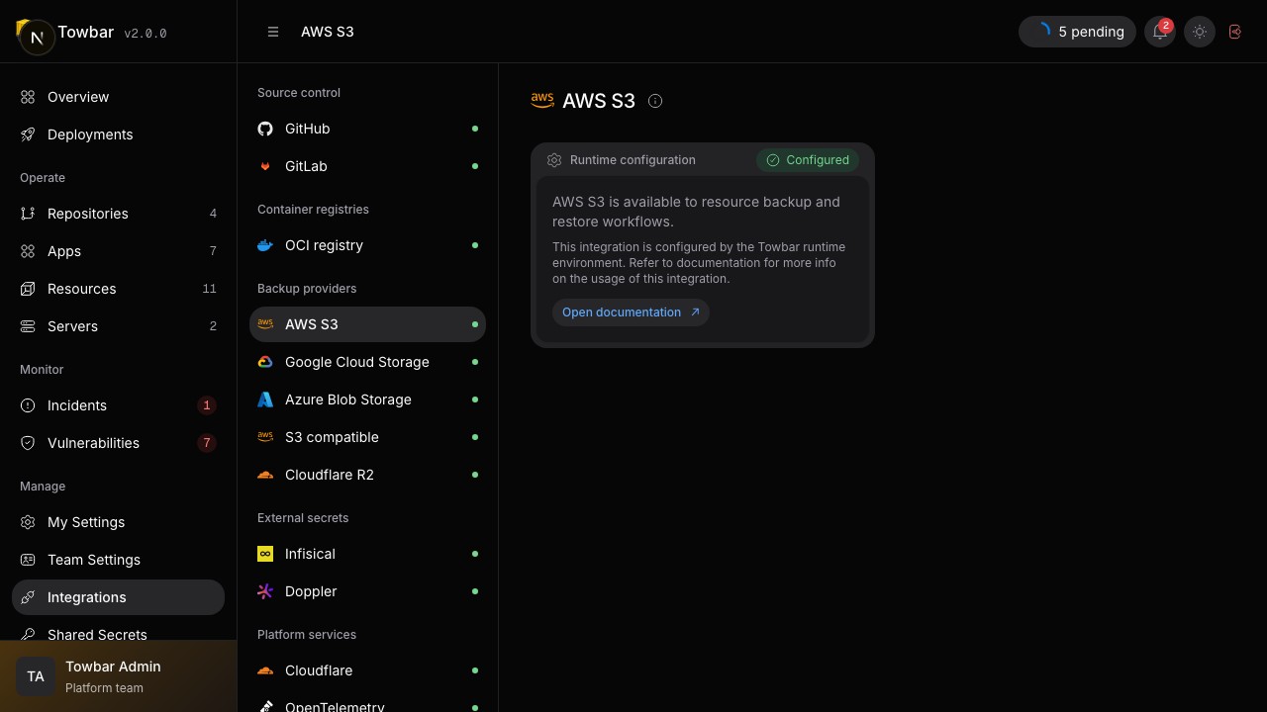Click the Backup providers section label
This screenshot has width=1267, height=712.
[x=307, y=289]
